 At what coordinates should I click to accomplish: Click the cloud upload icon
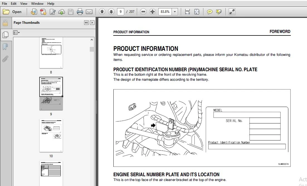coord(62,12)
